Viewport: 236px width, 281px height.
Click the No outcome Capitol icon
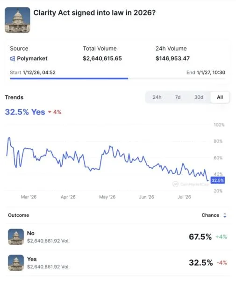(16, 237)
